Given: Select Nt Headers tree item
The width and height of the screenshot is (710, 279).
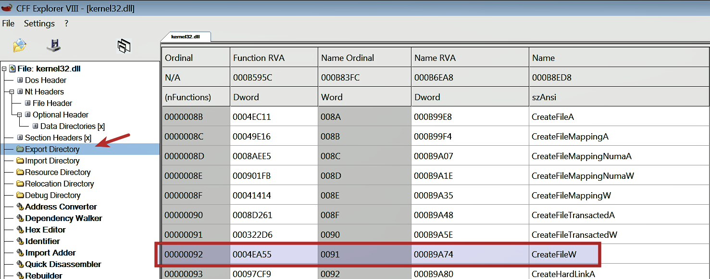Looking at the screenshot, I should [x=44, y=92].
